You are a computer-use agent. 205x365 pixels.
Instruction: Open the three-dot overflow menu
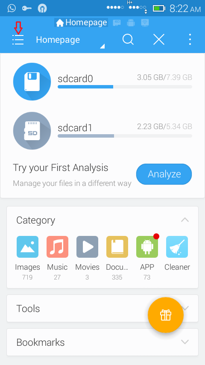(x=190, y=39)
